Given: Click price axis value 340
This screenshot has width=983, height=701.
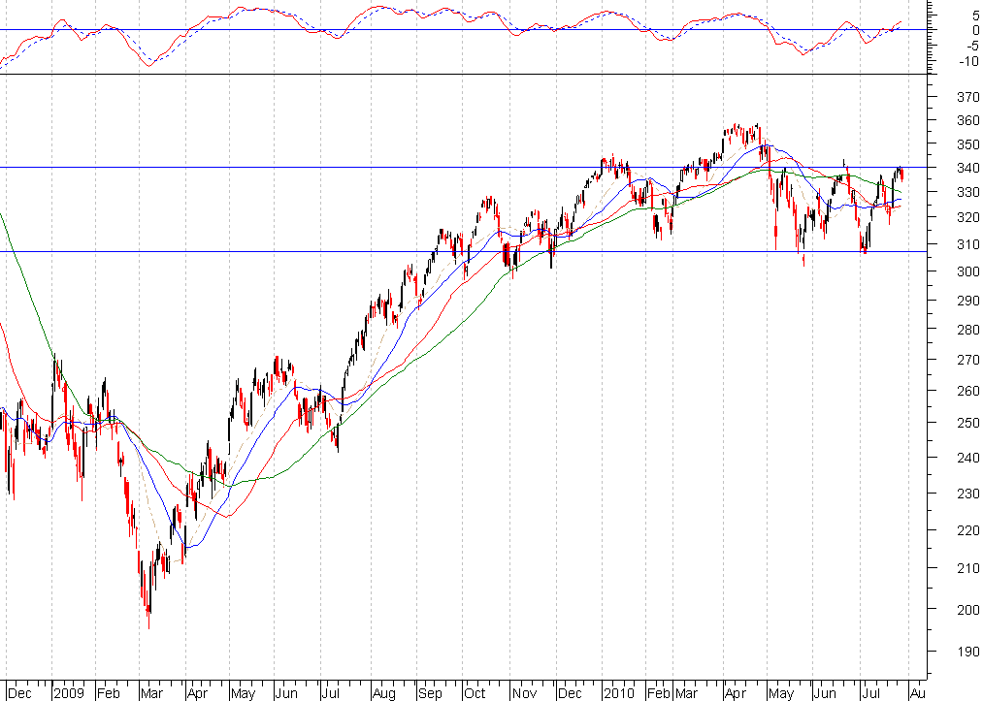Looking at the screenshot, I should pos(967,169).
